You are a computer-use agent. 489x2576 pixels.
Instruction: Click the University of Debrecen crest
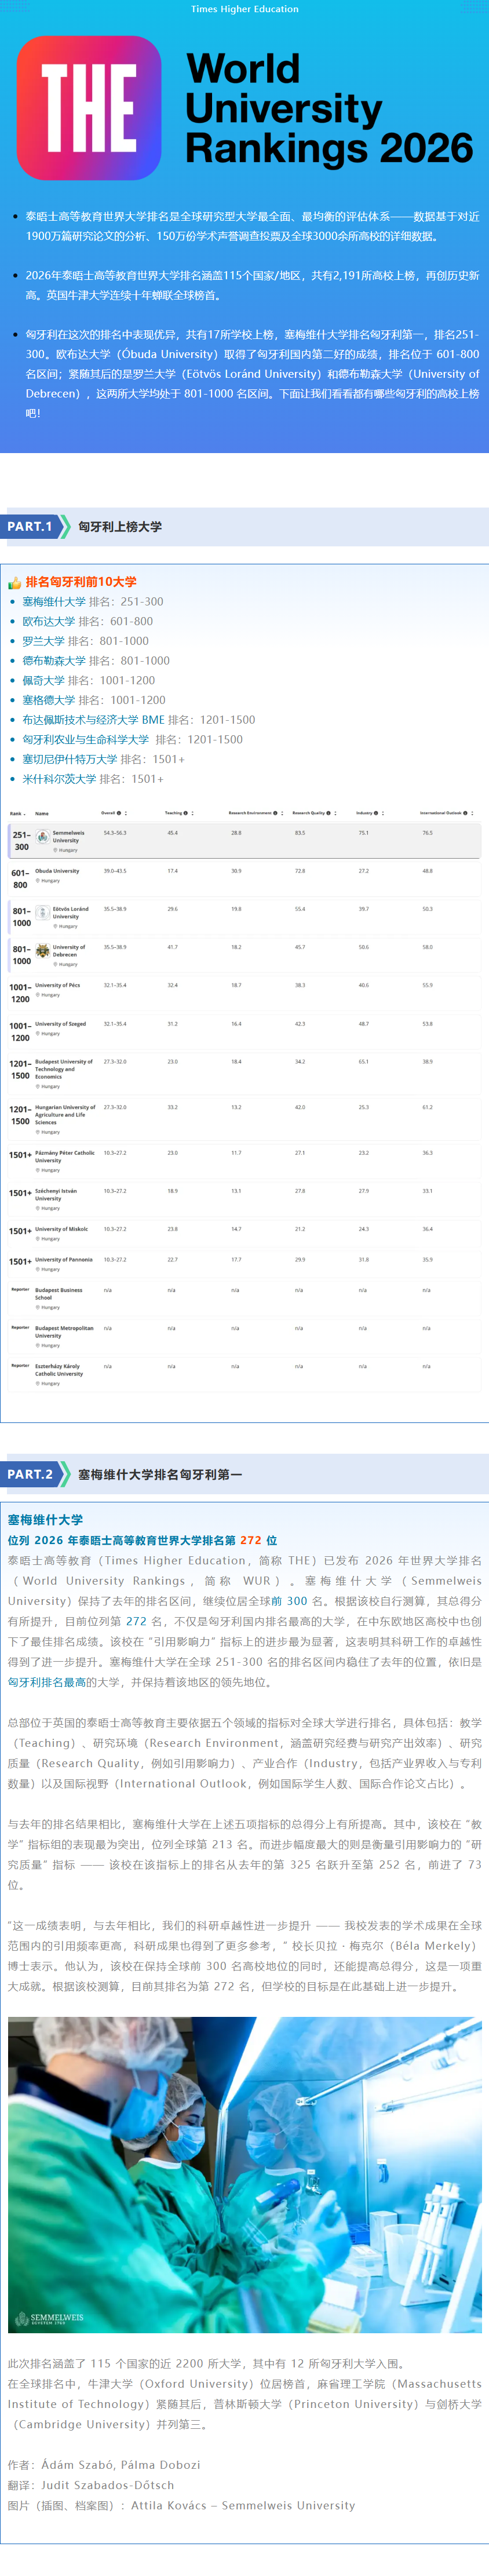(x=43, y=951)
